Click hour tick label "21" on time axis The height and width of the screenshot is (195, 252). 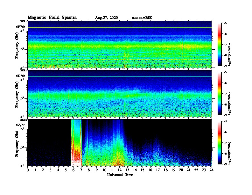pyautogui.click(x=188, y=170)
